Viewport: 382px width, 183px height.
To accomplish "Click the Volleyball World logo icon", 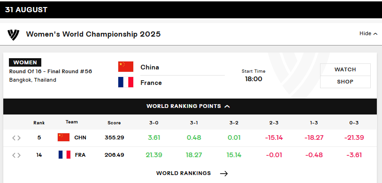I will pos(13,35).
